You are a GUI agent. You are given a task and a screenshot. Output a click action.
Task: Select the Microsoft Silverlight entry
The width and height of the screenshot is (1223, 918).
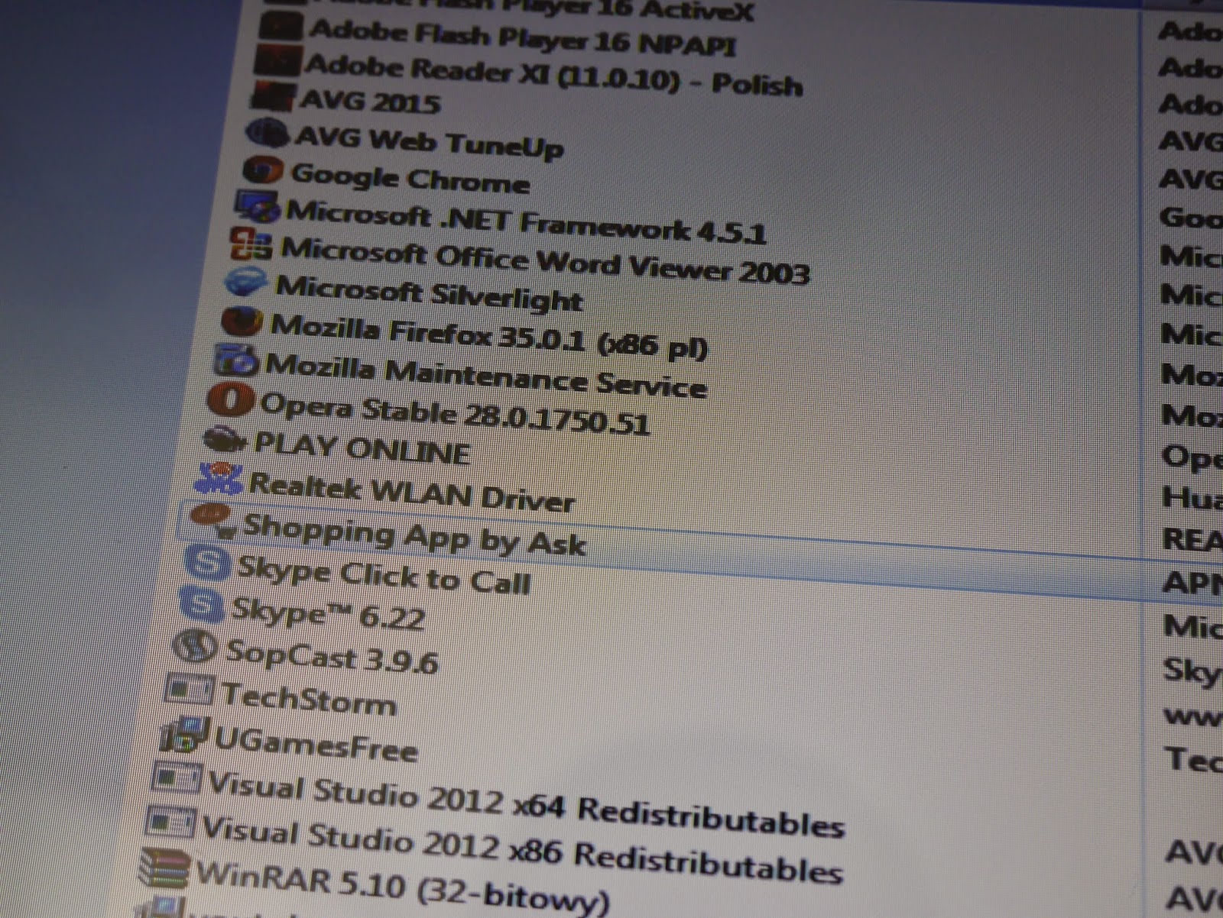click(429, 294)
